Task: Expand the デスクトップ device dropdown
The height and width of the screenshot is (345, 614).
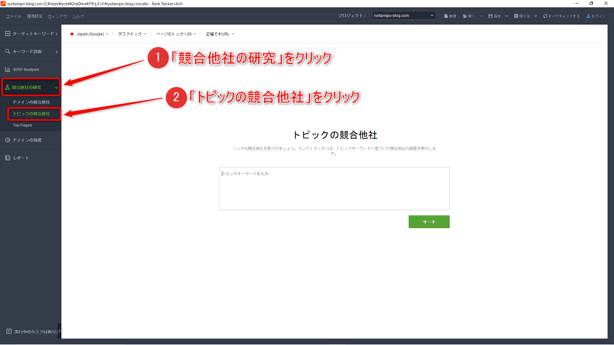Action: pos(131,34)
